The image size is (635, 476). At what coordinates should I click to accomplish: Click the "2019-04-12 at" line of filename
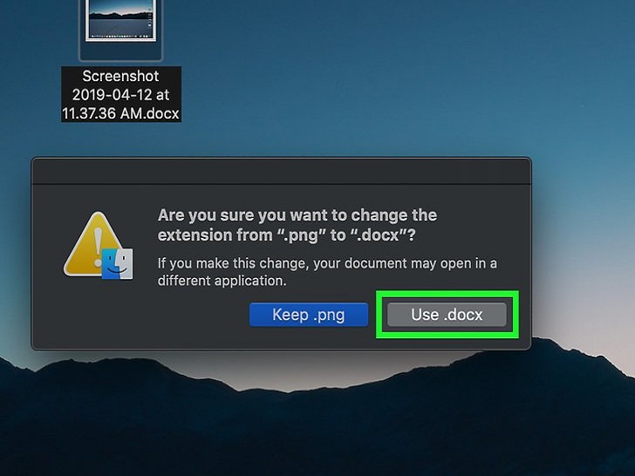pos(120,95)
